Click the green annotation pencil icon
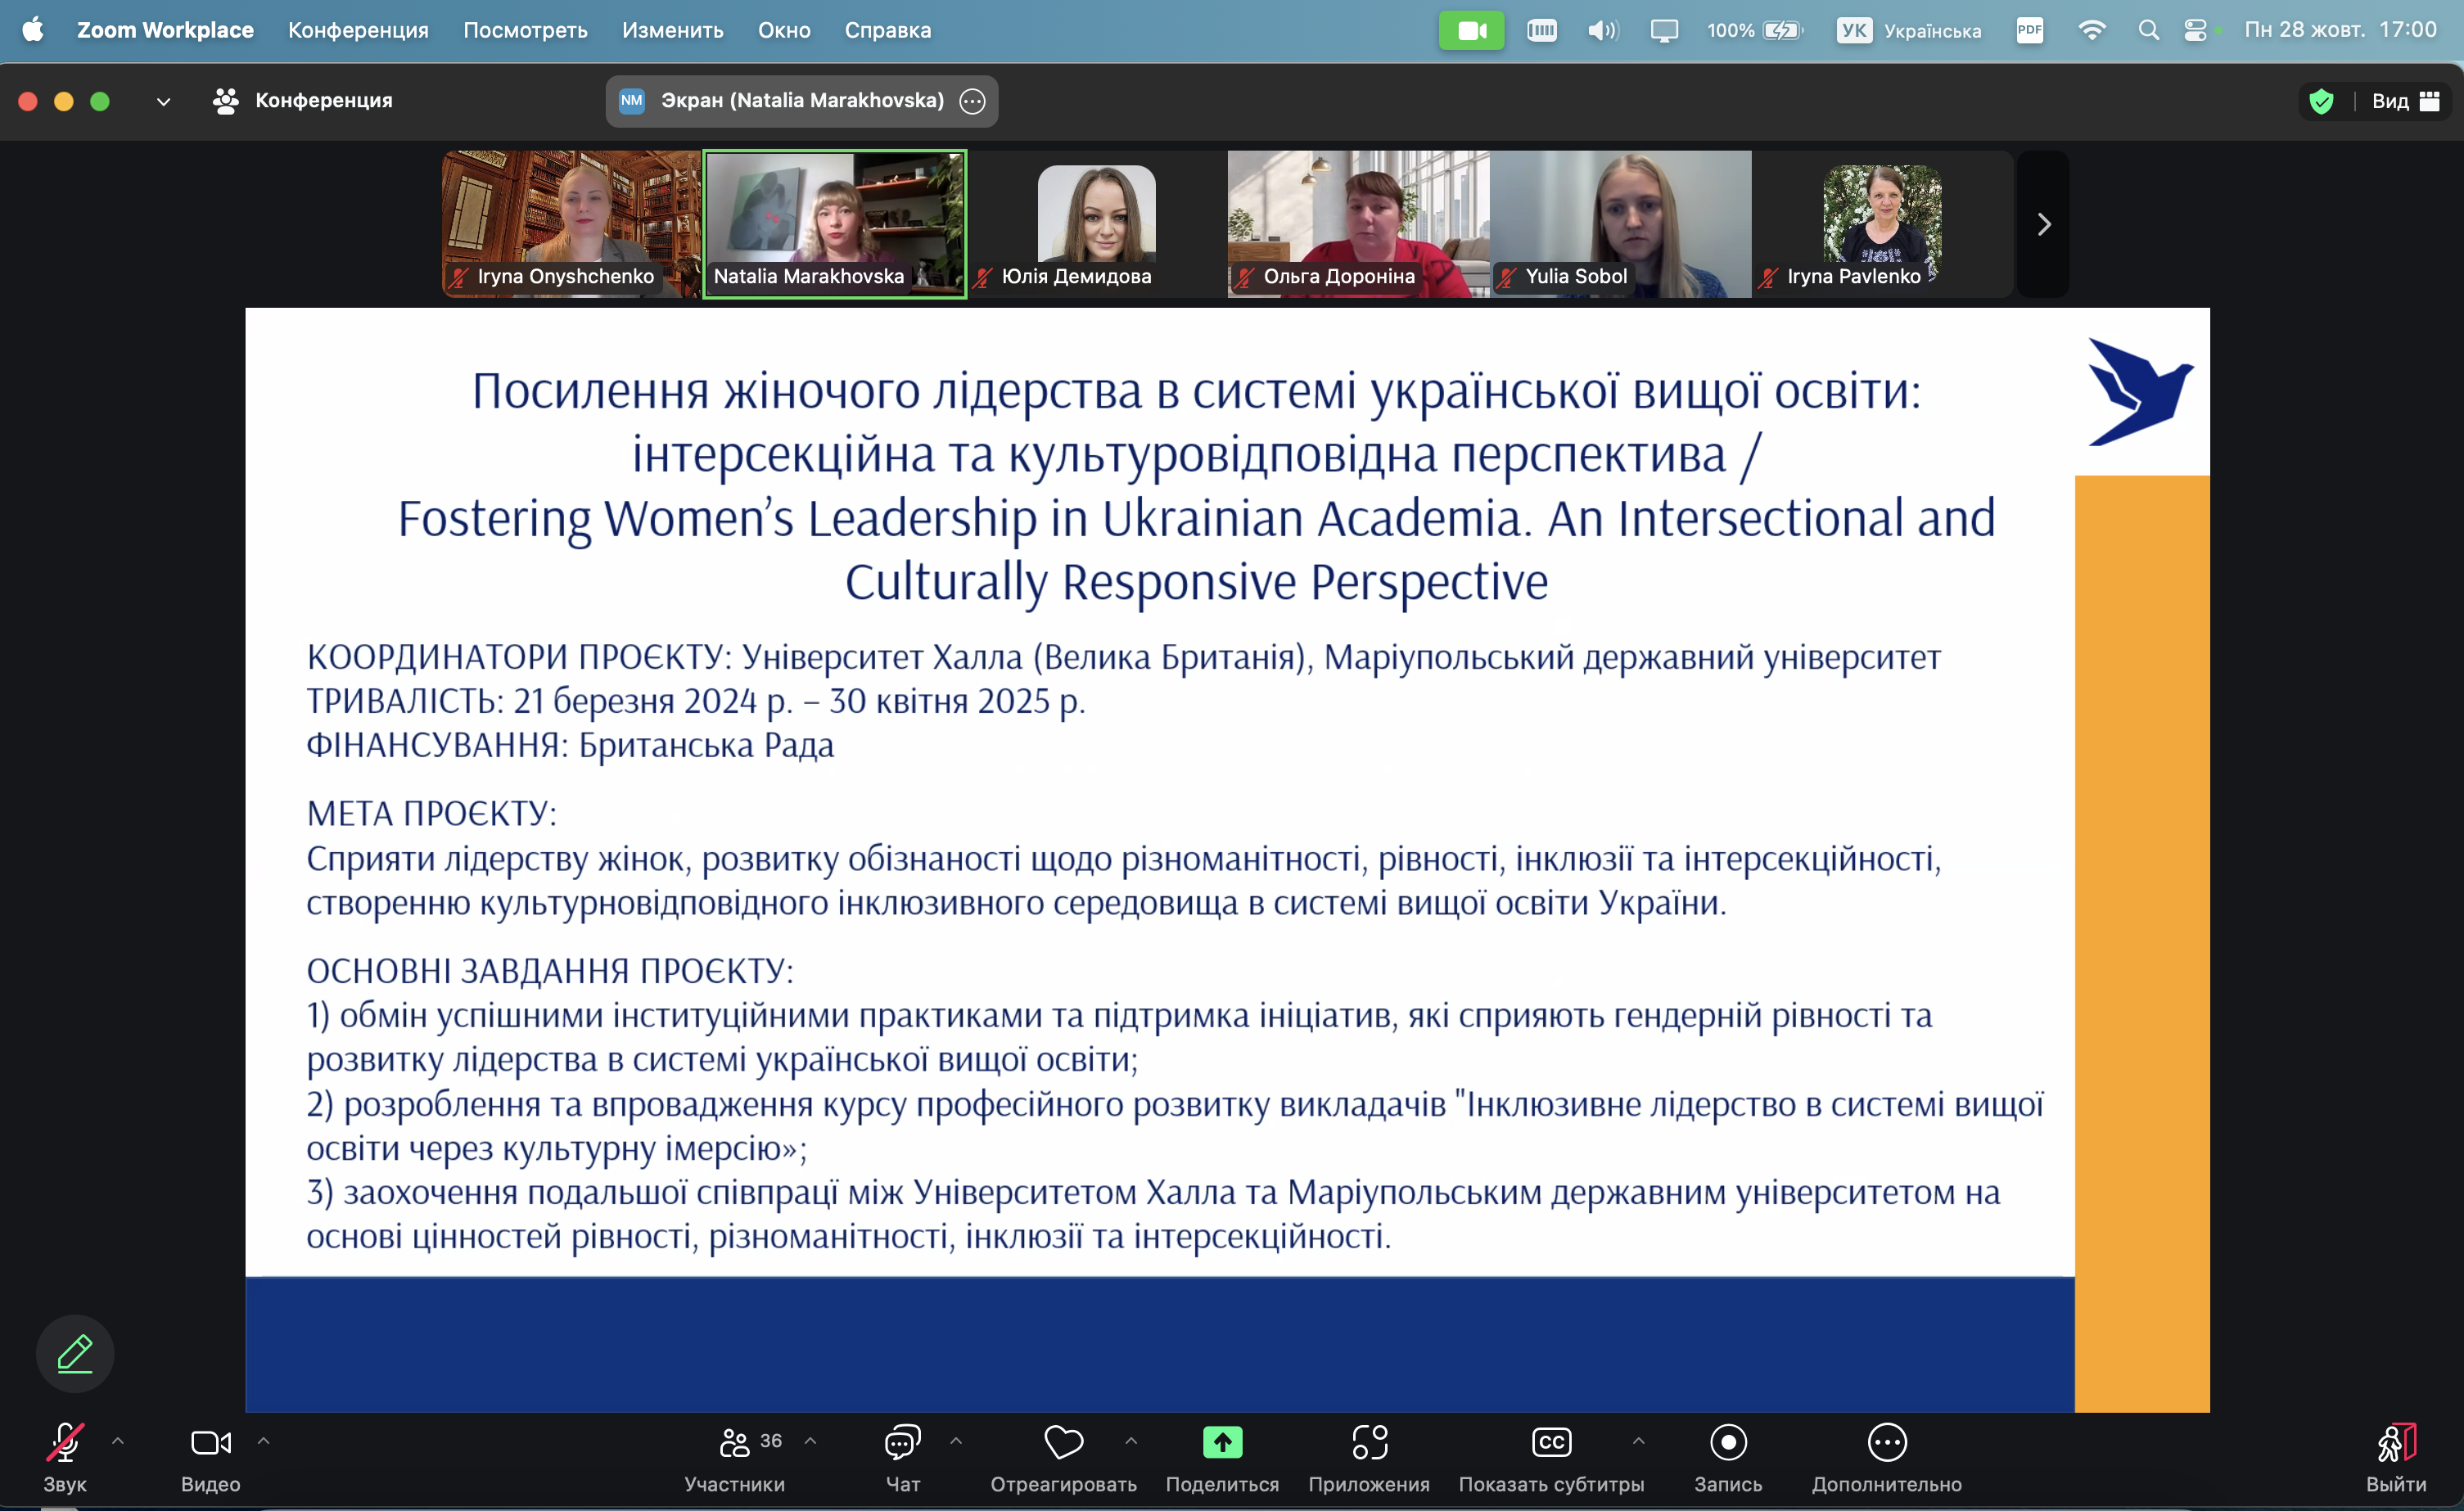The width and height of the screenshot is (2464, 1511). (75, 1353)
